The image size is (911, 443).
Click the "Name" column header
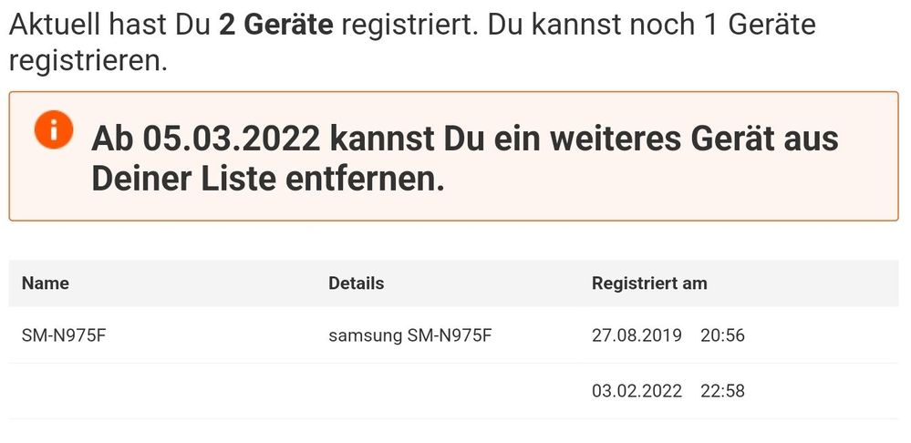[x=46, y=283]
